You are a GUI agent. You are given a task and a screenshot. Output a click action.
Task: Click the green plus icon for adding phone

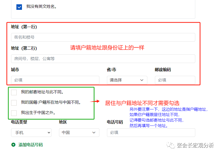click(x=13, y=145)
